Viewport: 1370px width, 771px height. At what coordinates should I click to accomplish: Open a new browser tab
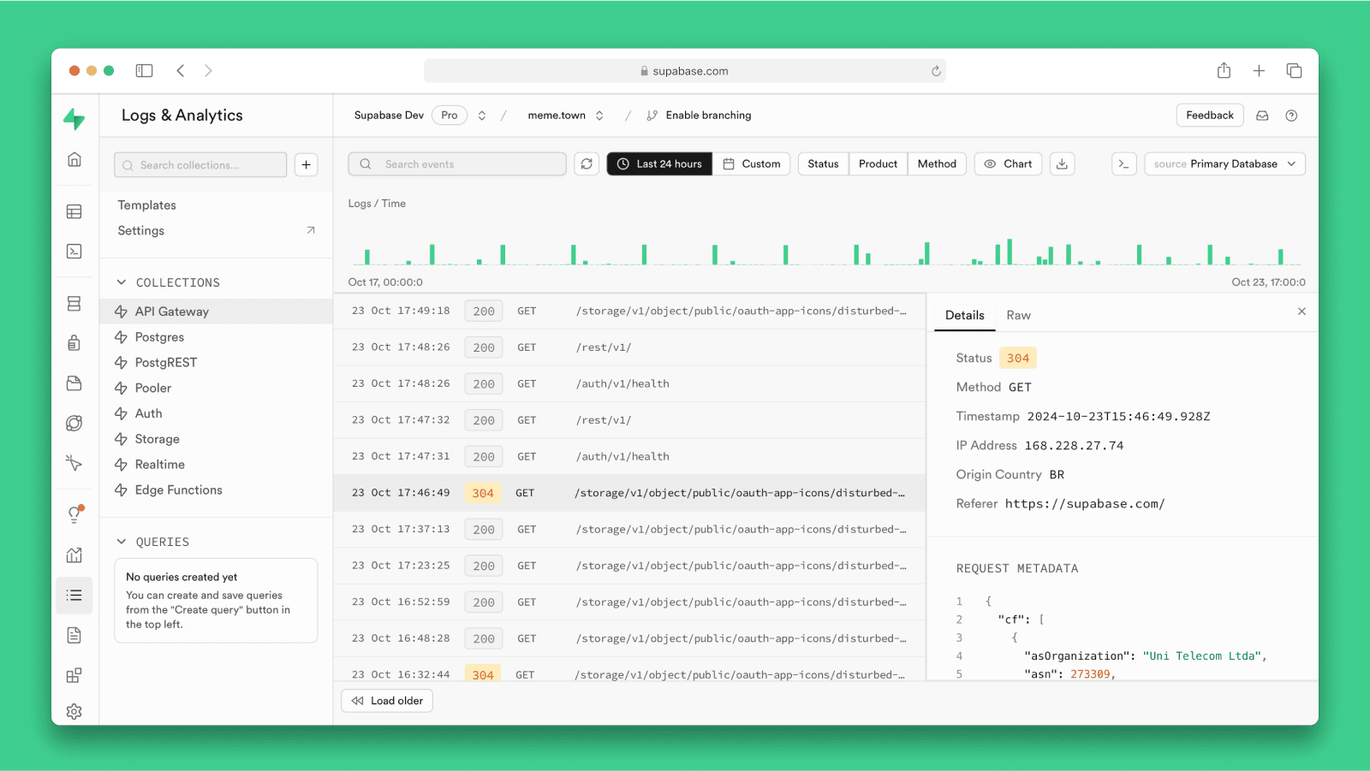(1259, 71)
